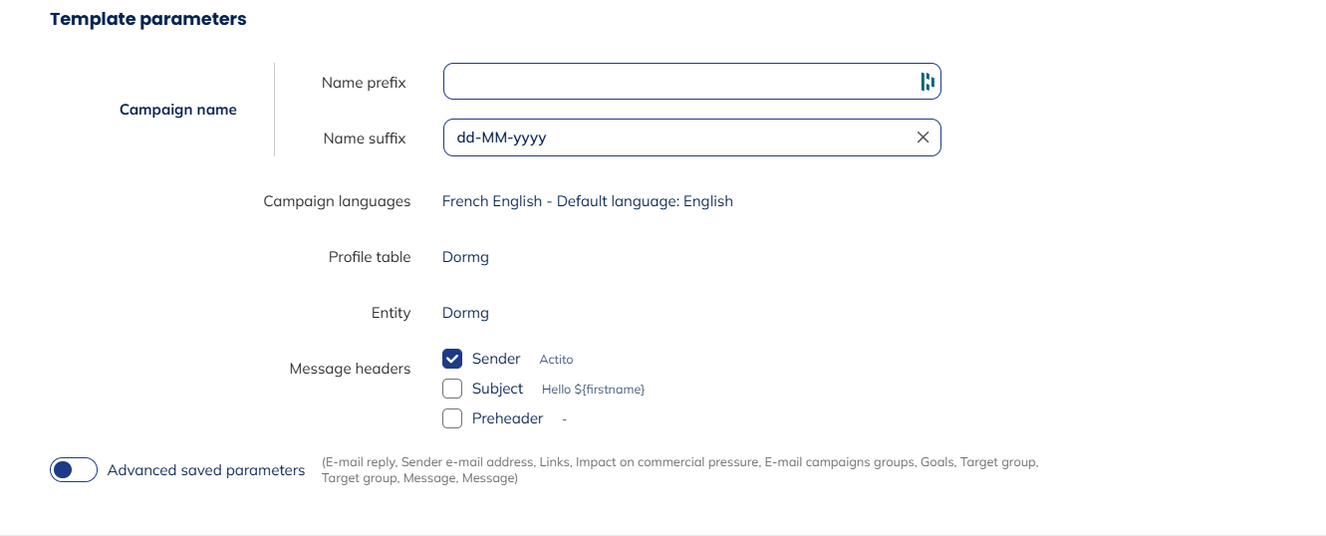Toggle the Advanced saved parameters switch
The width and height of the screenshot is (1326, 536).
74,470
